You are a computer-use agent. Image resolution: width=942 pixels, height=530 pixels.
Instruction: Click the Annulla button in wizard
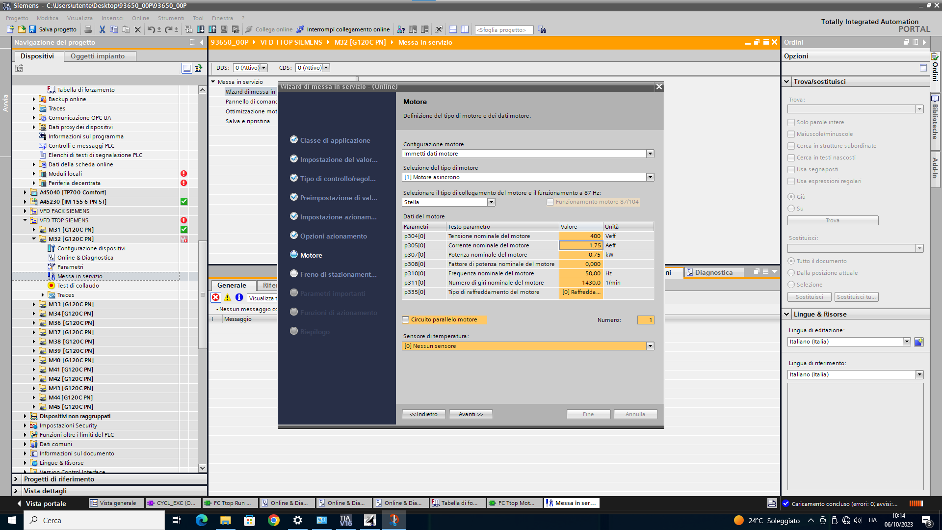(635, 414)
